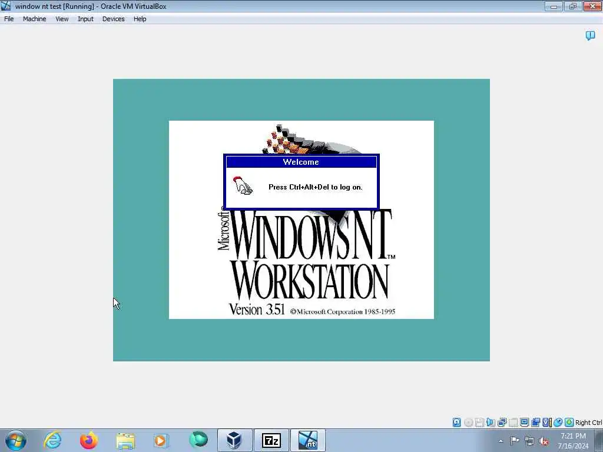This screenshot has width=603, height=452.
Task: Open the network tray icon
Action: pos(529,441)
